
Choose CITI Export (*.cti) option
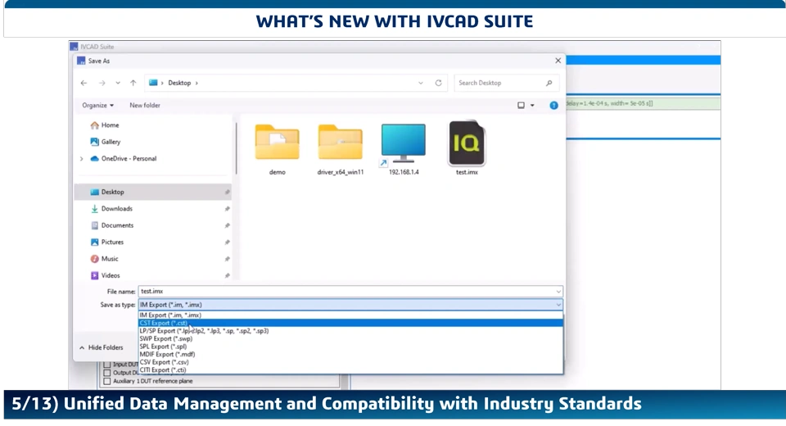pyautogui.click(x=350, y=369)
